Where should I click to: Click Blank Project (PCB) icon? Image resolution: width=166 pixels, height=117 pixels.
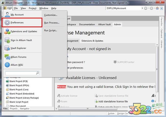(7, 81)
